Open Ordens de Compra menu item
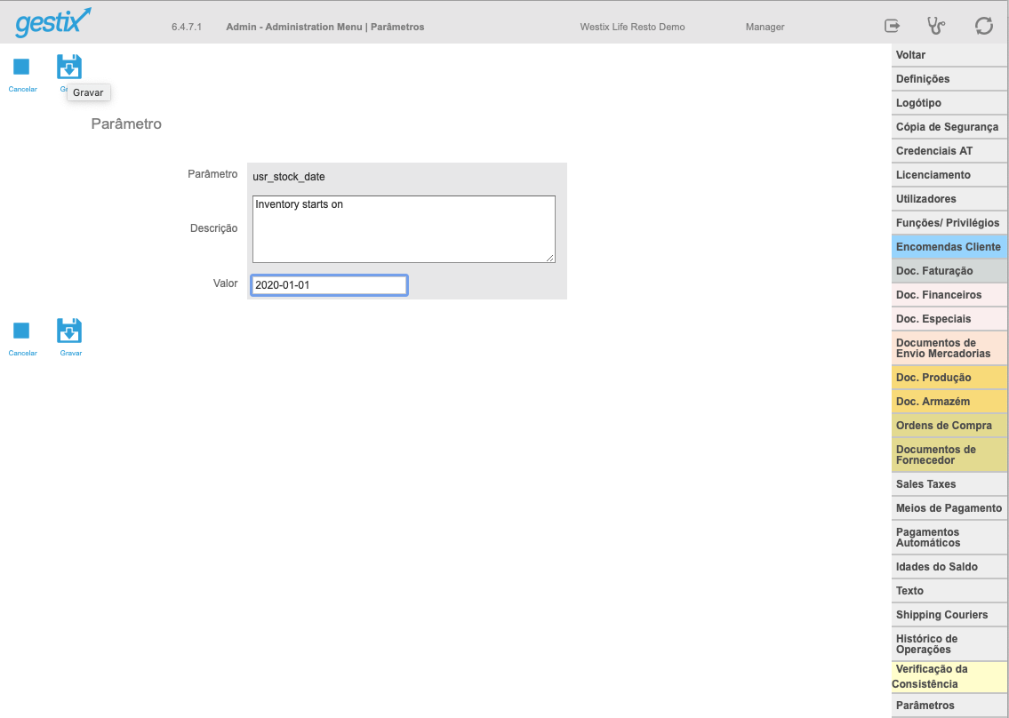1009x718 pixels. (949, 426)
